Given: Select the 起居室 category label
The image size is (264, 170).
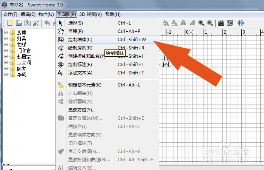Looking at the screenshot, I should pos(24,57).
